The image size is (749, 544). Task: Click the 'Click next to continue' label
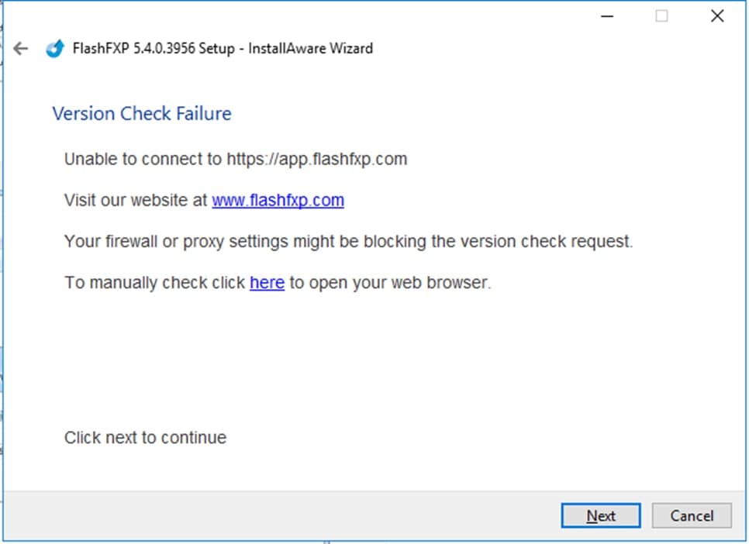(x=146, y=438)
